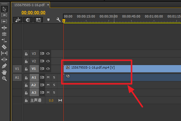Toggle Snap magnet button in timeline
The width and height of the screenshot is (181, 121).
click(28, 20)
